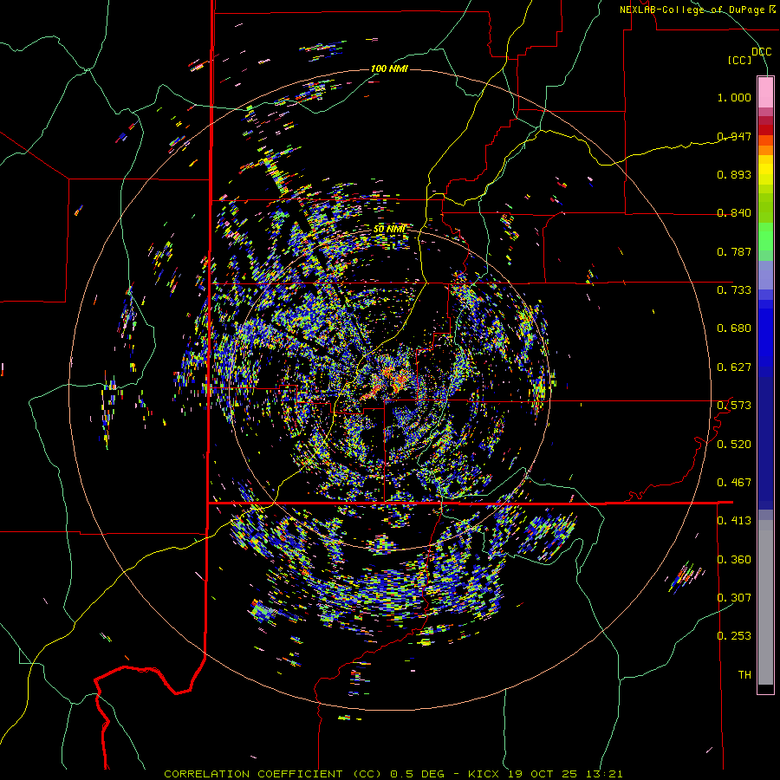
Task: Click the Correlation Coefficient KICX caption at bottom
Action: (393, 774)
